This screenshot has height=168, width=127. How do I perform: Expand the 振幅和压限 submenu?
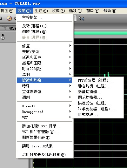point(45,63)
